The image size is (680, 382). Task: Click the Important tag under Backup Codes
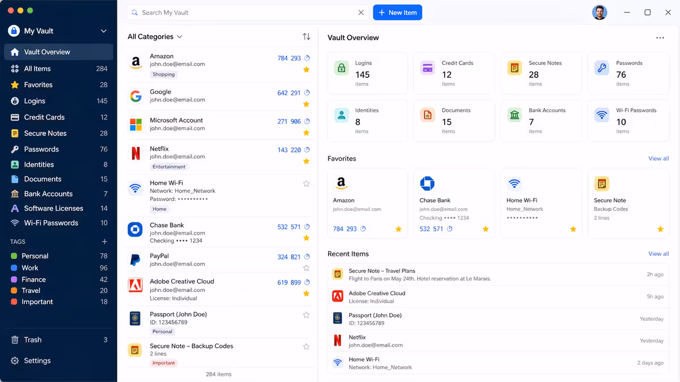coord(164,363)
